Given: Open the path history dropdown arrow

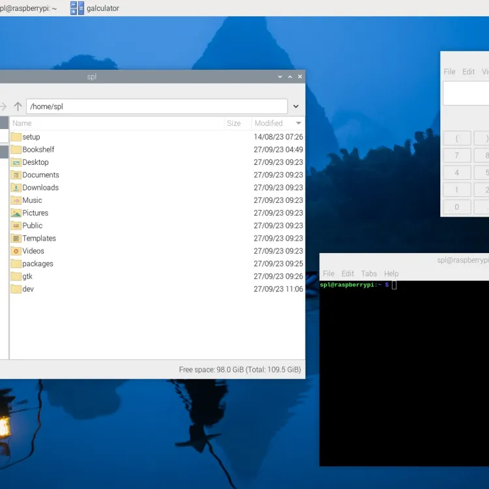Looking at the screenshot, I should coord(295,106).
